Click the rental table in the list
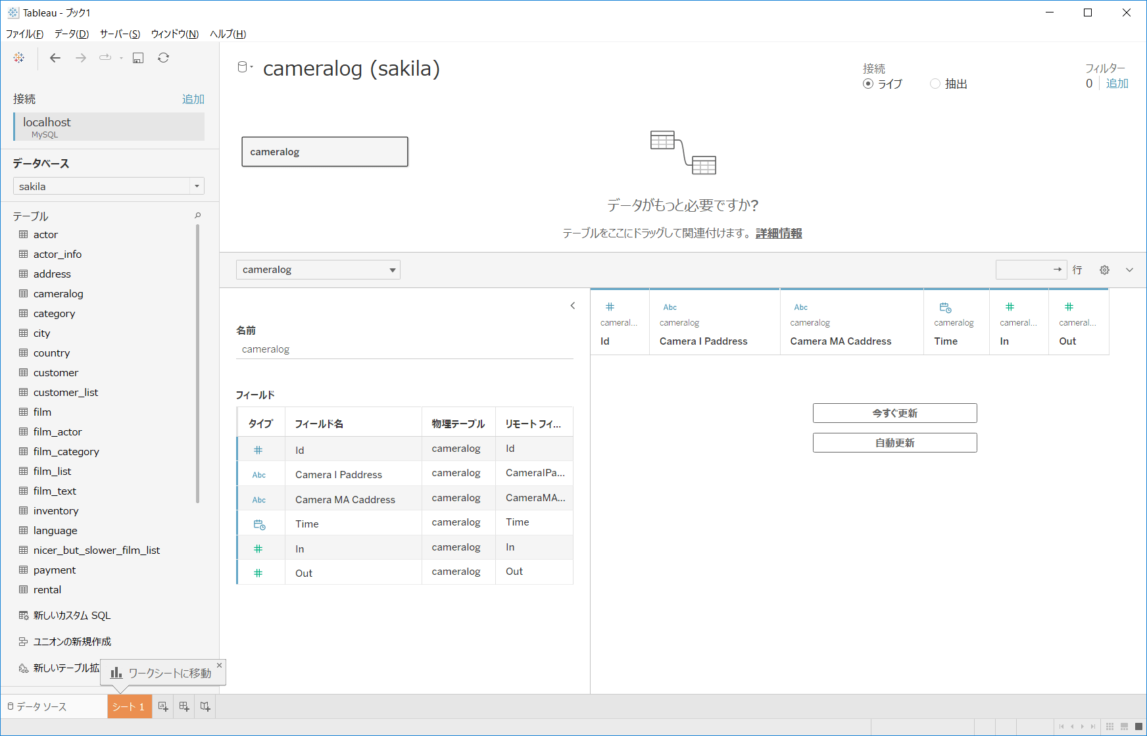The height and width of the screenshot is (736, 1147). (x=47, y=590)
